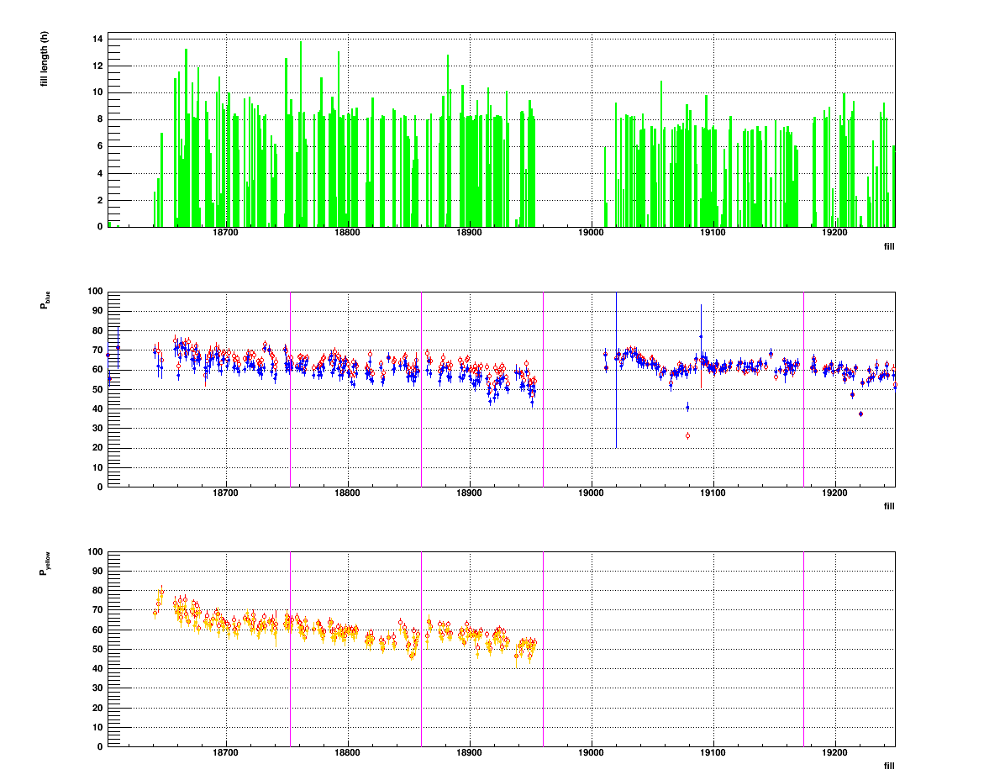Select the third magenta line in P_yellow plot
Screen dimensions: 1005x780
click(544, 649)
